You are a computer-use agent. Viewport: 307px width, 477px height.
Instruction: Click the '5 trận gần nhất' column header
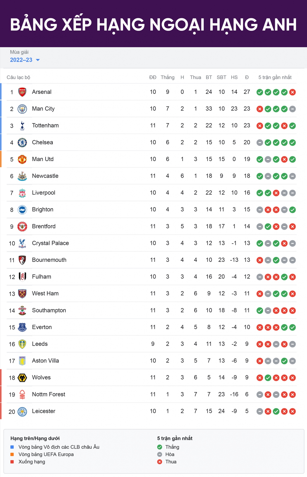[275, 77]
